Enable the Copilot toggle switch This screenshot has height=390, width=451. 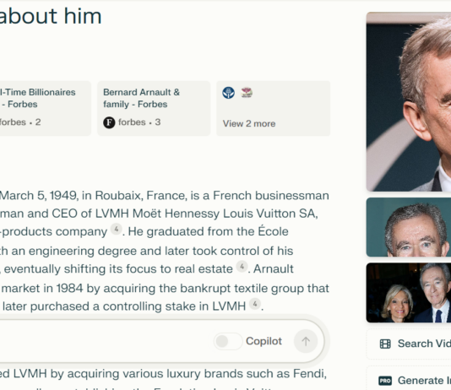[x=228, y=341]
